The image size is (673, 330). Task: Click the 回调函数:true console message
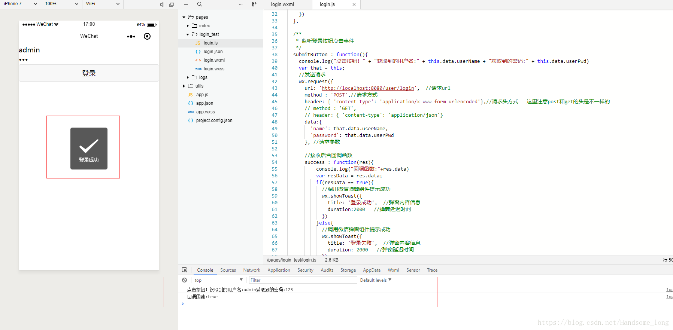coord(202,297)
